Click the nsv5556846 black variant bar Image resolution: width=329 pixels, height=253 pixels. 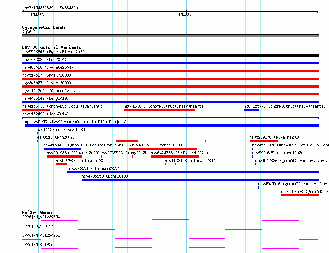point(170,55)
